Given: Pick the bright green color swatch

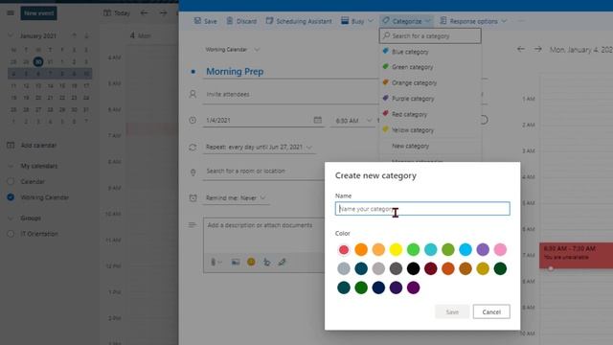Looking at the screenshot, I should click(413, 249).
